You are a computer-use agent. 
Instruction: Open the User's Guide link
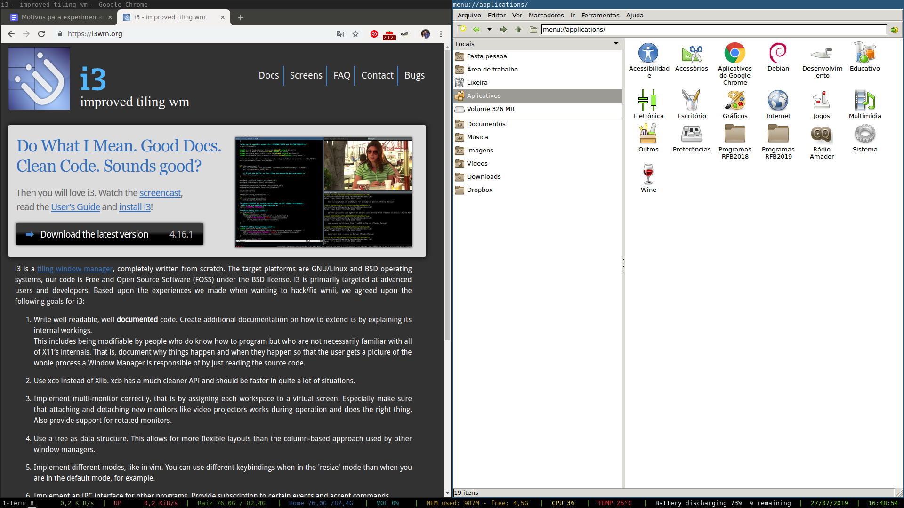(75, 207)
